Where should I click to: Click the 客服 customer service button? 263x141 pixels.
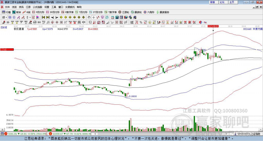pyautogui.click(x=213, y=2)
